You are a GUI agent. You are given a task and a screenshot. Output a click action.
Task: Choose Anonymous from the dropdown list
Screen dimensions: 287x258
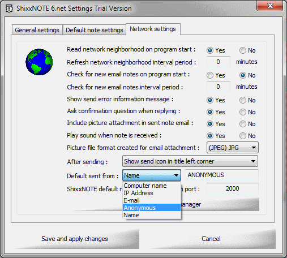[152, 208]
